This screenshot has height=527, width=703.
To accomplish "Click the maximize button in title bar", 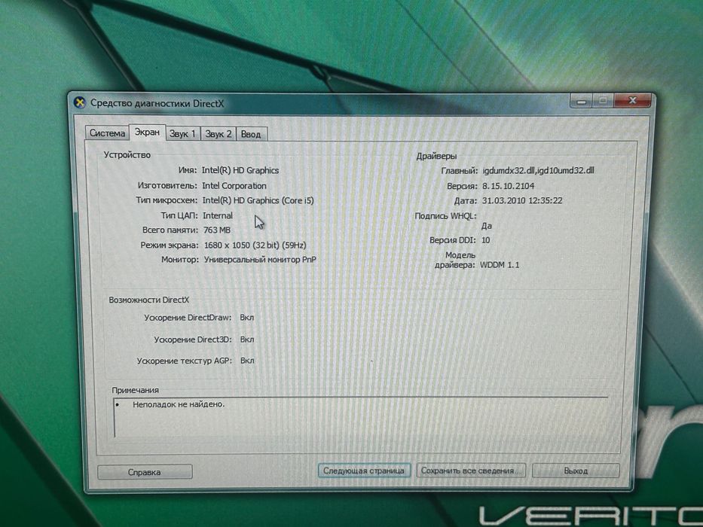I will click(x=604, y=100).
